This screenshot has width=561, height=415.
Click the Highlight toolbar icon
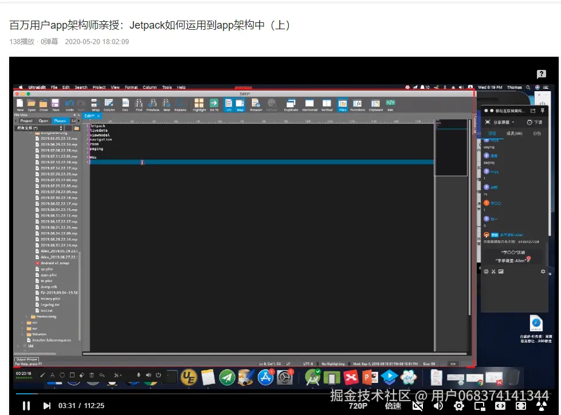click(199, 104)
